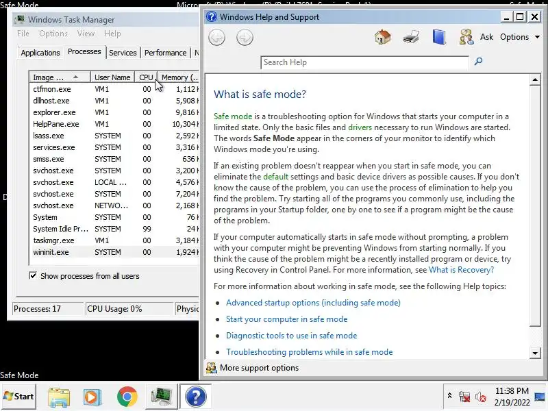Open Task Manager Help menu

[x=112, y=34]
